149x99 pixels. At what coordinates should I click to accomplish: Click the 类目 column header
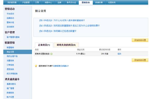(x=37, y=50)
